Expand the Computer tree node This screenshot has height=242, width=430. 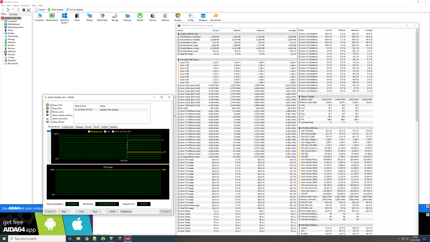coord(2,21)
